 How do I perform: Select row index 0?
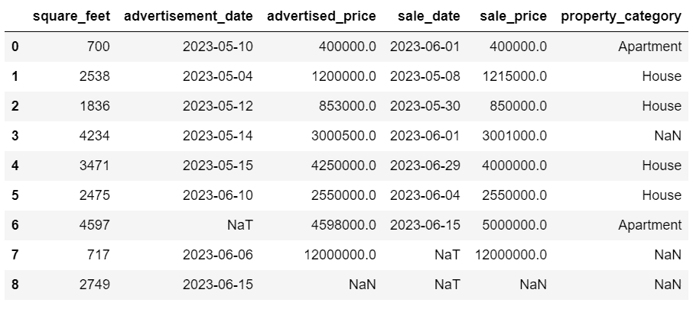pos(15,47)
